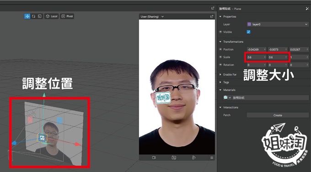
Task: Select the sticker plane in the viewport
Action: click(x=42, y=138)
